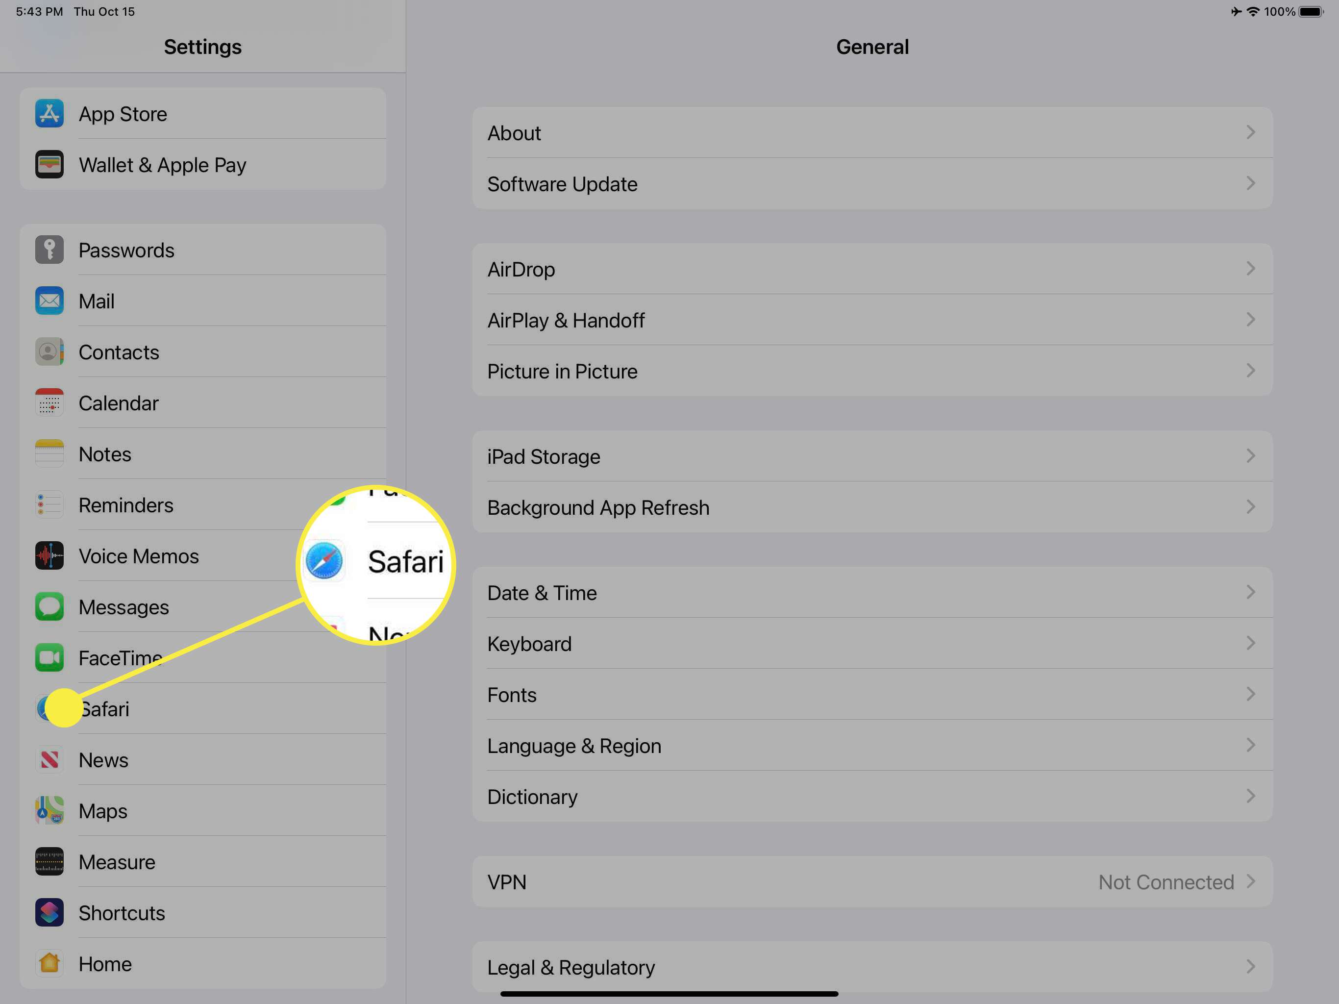Tap the 'Home' label
The height and width of the screenshot is (1004, 1339).
[105, 964]
